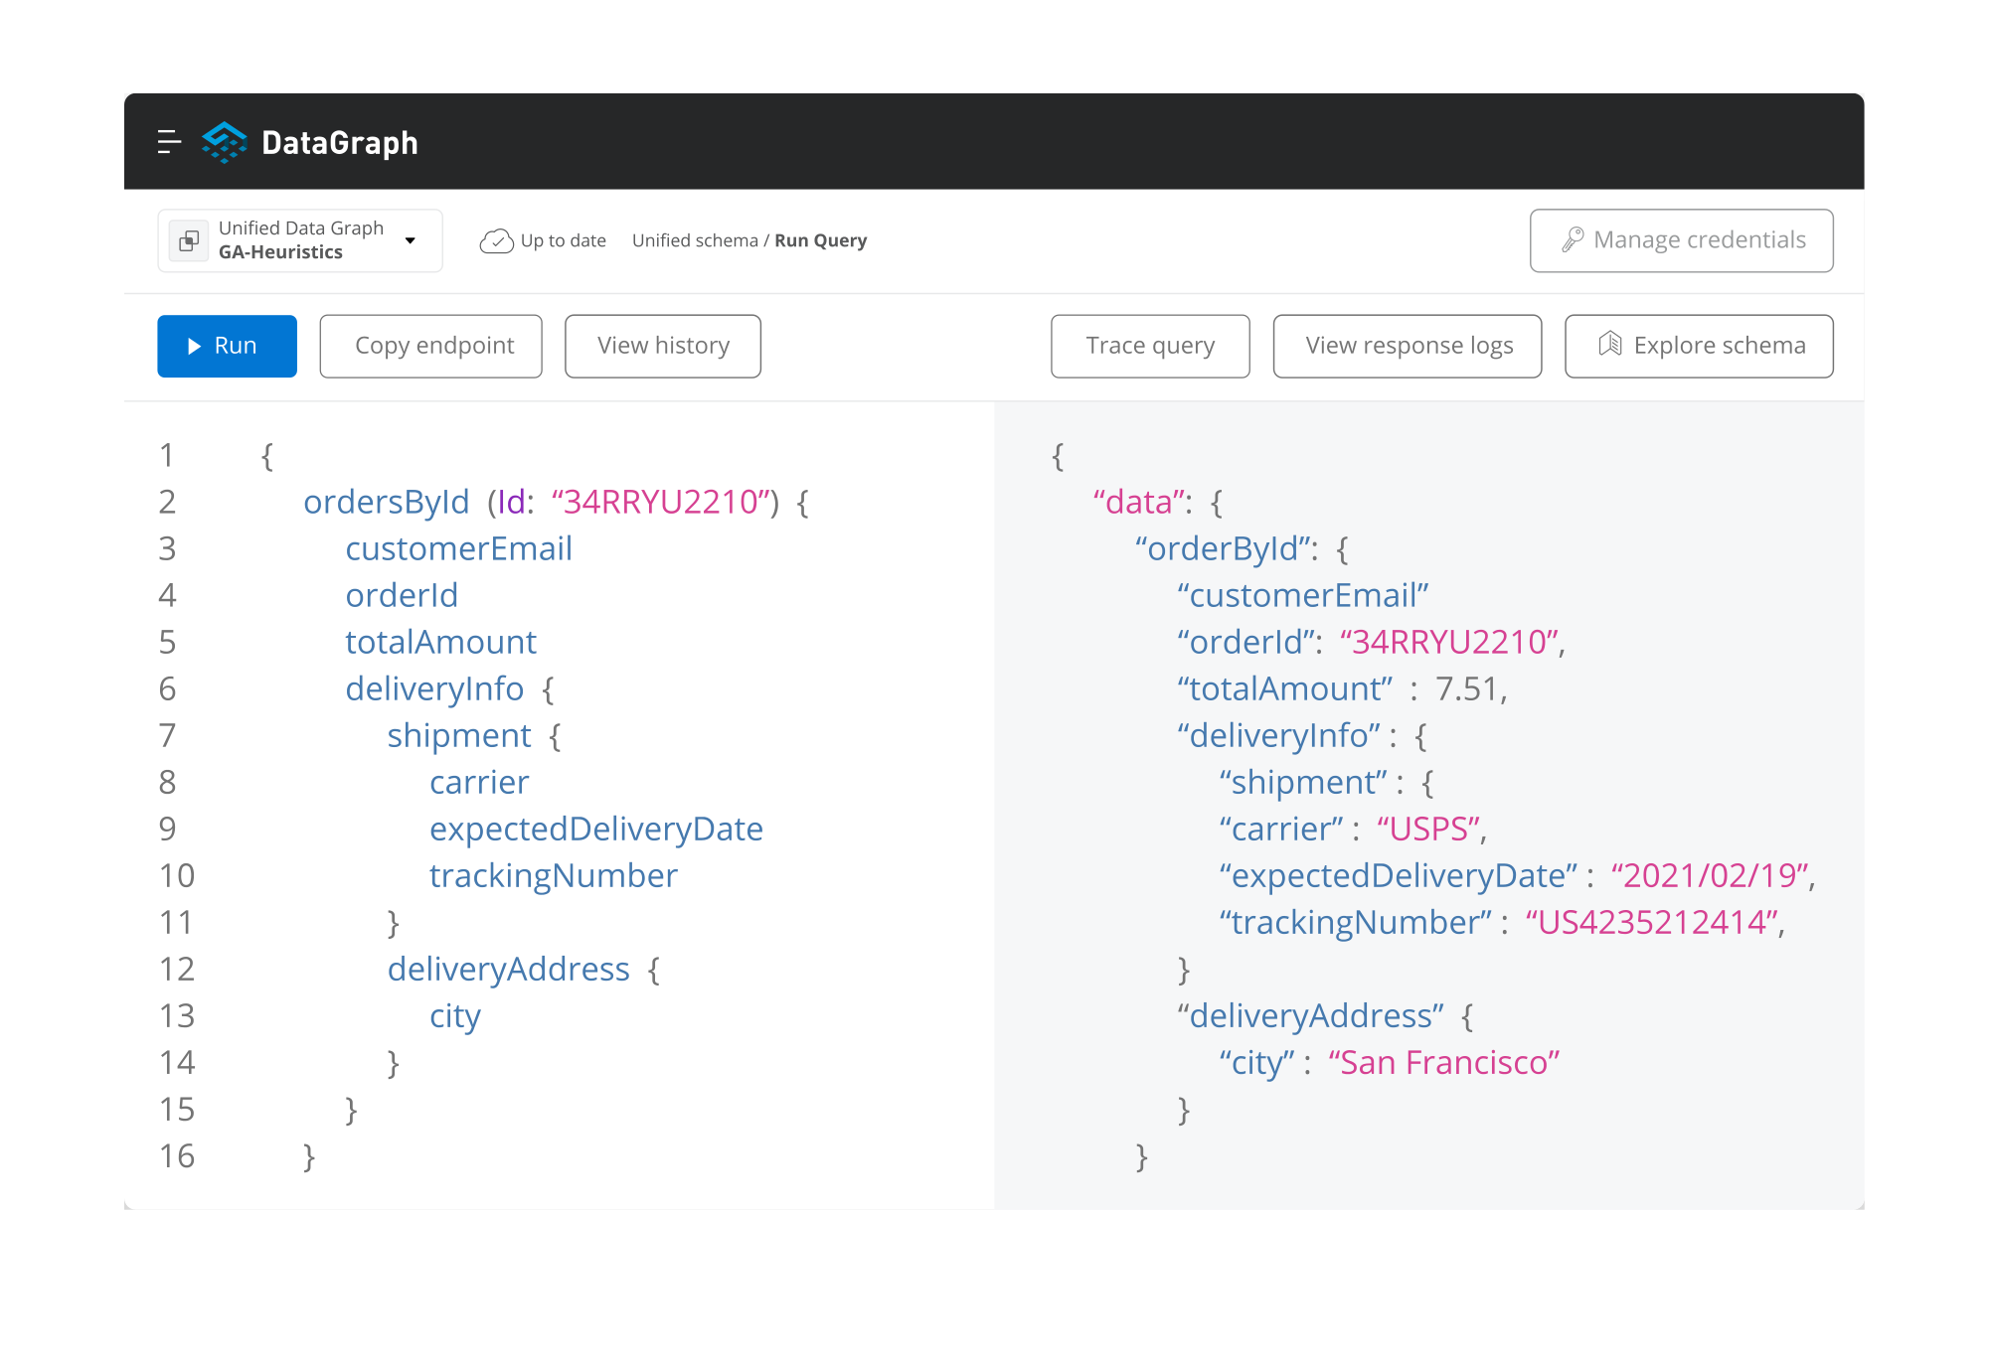Viewport: 1991px width, 1366px height.
Task: Click customerEmail field in query editor
Action: point(458,549)
